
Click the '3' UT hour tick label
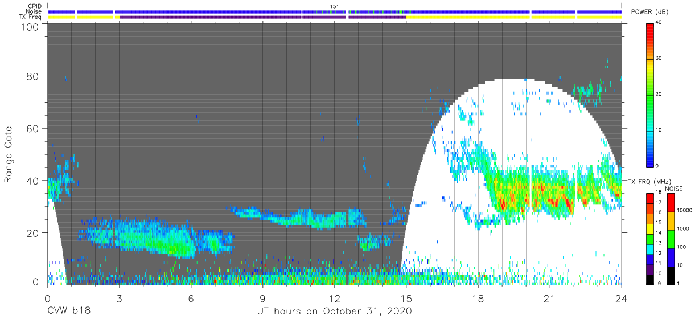click(x=119, y=298)
